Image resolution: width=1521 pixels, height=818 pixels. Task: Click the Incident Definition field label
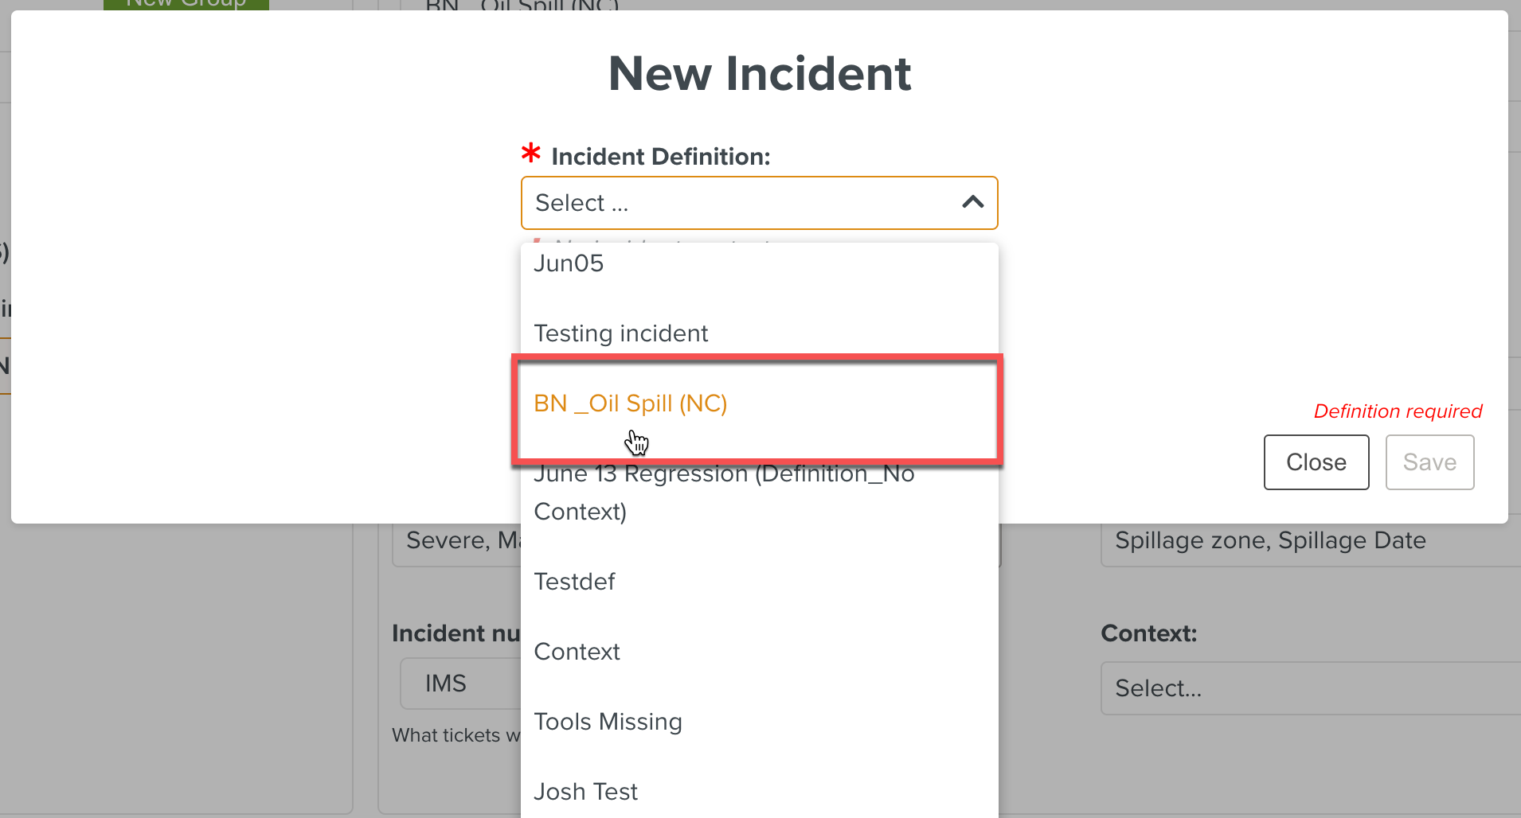(x=660, y=157)
